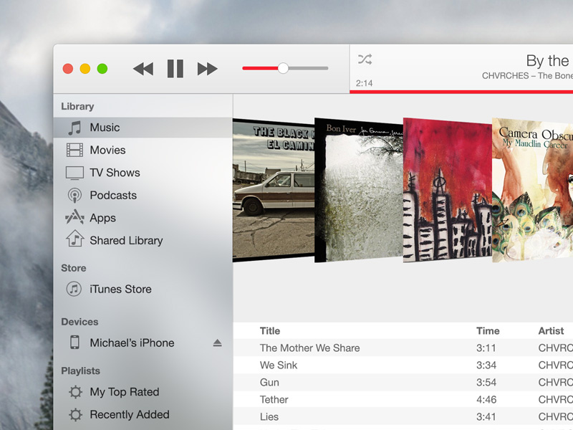Sort by Artist column header
573x430 pixels.
[x=551, y=331]
